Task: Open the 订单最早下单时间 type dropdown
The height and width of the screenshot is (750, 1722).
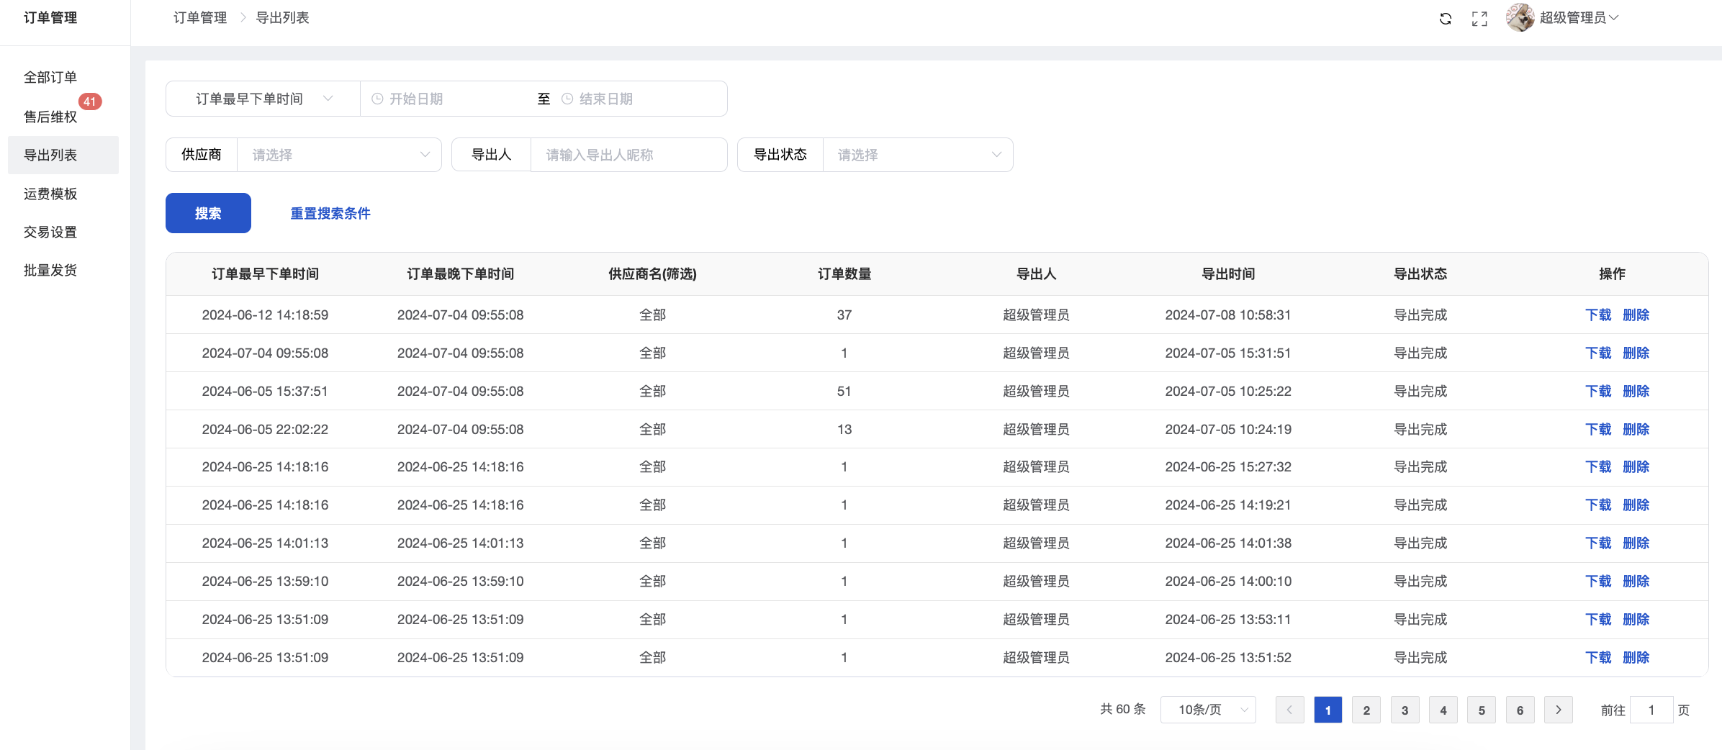Action: [263, 99]
